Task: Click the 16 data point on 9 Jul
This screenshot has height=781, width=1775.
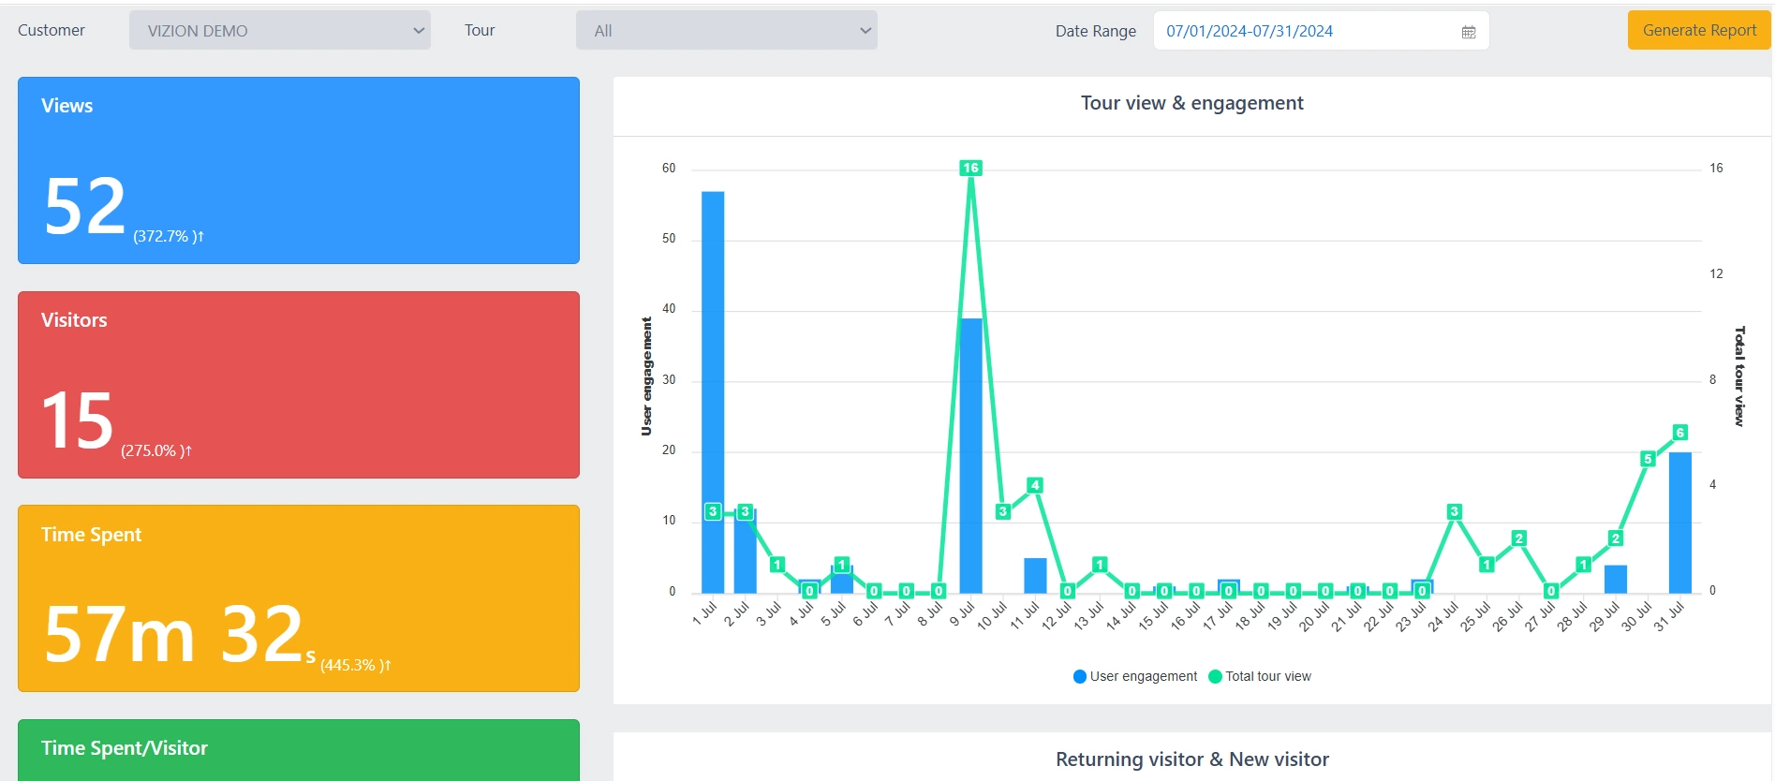Action: click(x=970, y=168)
